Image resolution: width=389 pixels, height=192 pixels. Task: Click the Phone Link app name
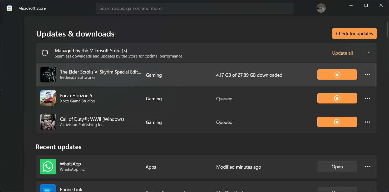[x=71, y=189]
